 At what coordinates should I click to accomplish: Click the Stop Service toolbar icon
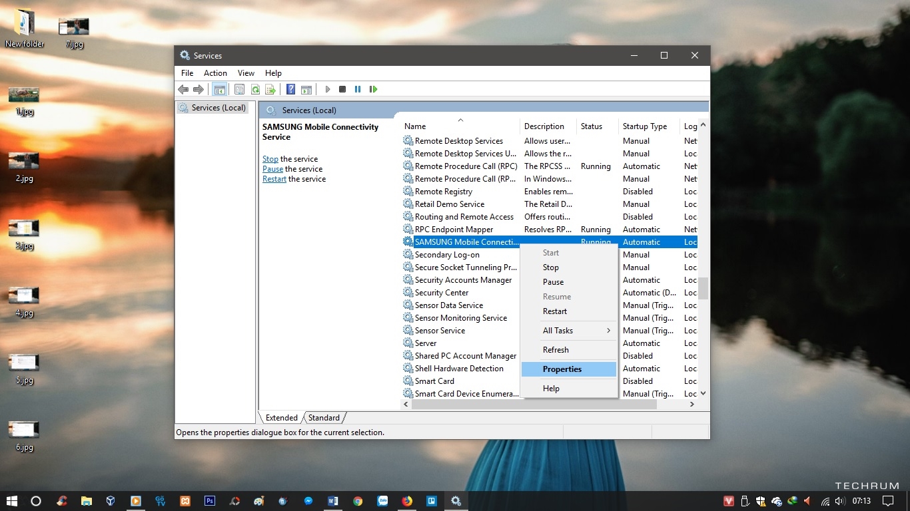pyautogui.click(x=342, y=89)
